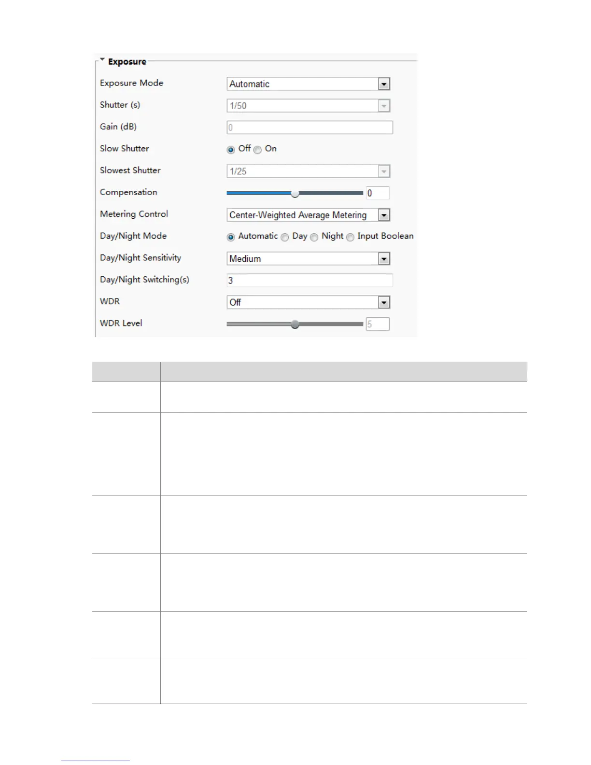Open the Exposure Mode dropdown
Image resolution: width=591 pixels, height=765 pixels.
point(308,84)
